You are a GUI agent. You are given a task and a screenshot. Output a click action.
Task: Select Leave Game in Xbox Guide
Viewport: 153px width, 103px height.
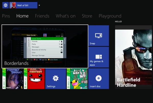click(47, 39)
